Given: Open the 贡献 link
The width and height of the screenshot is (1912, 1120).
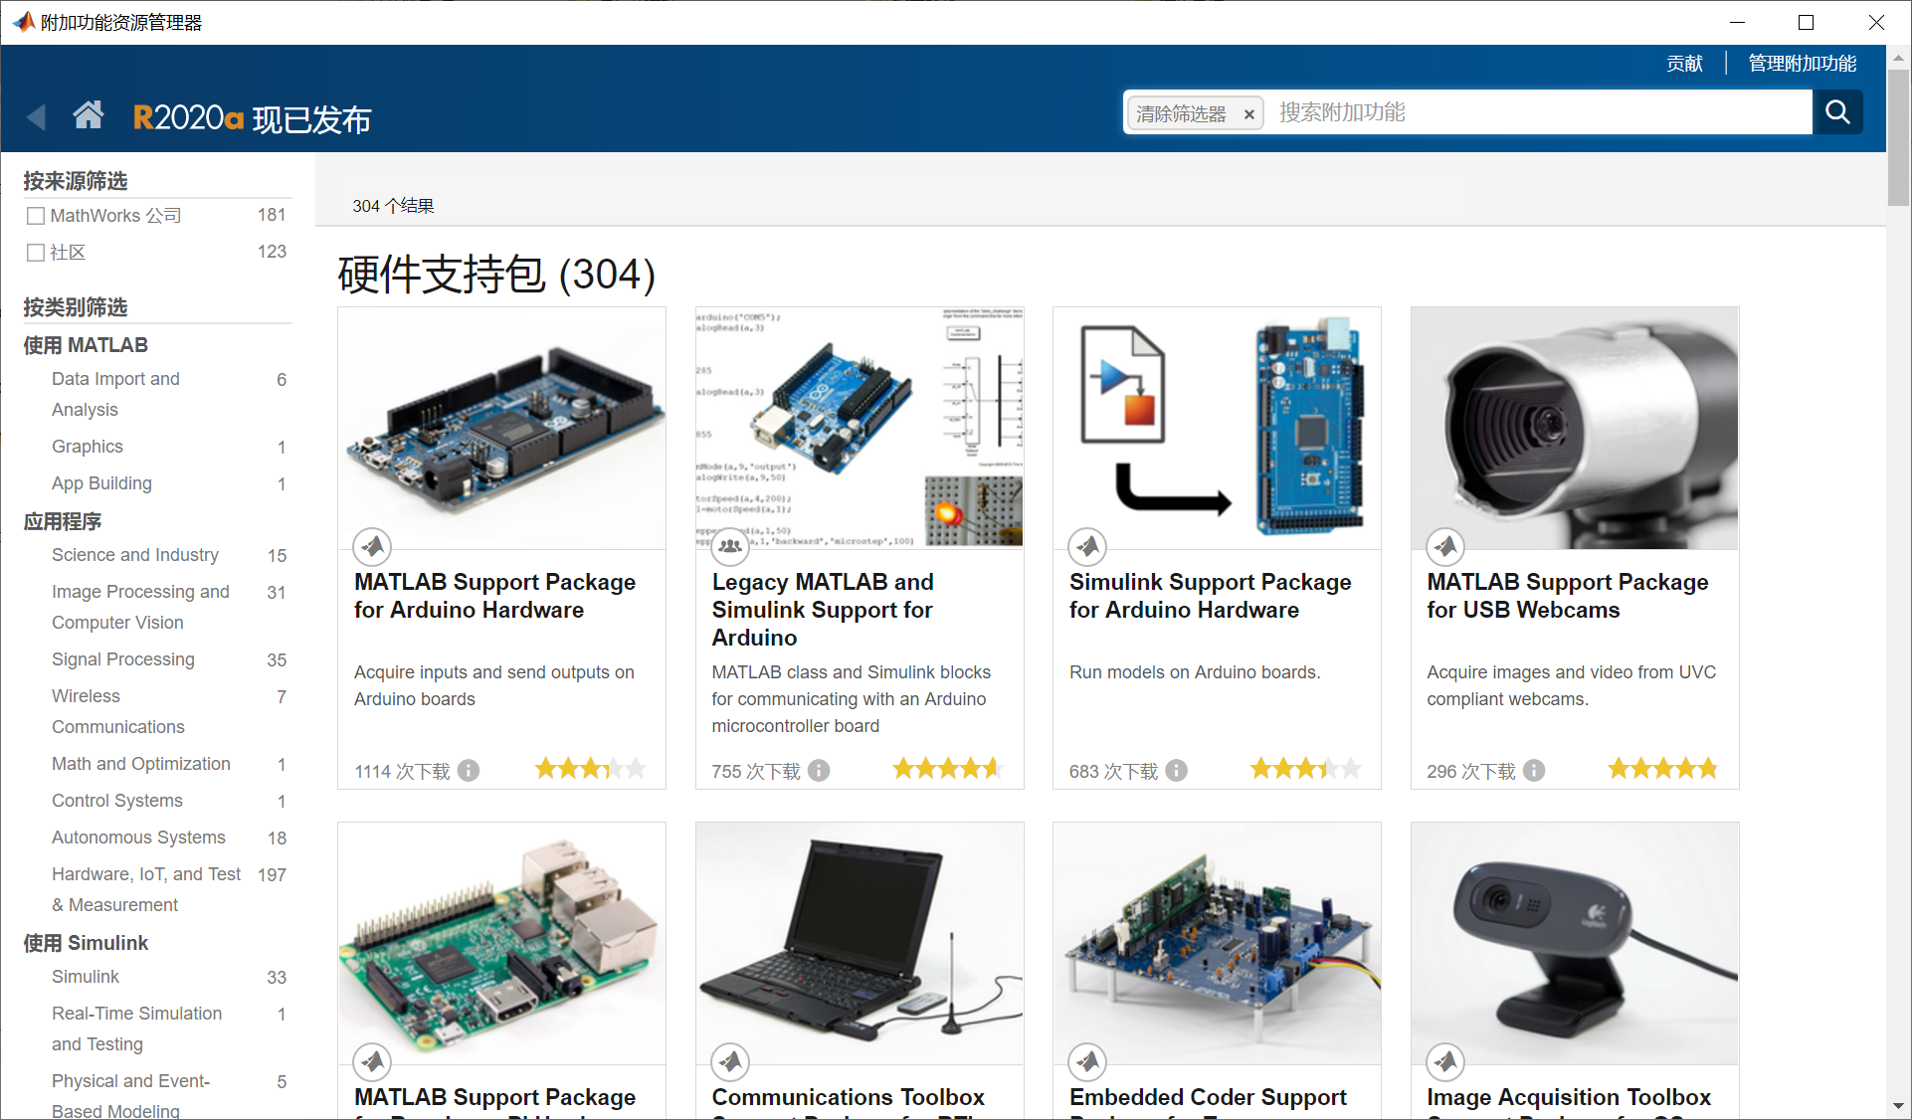Looking at the screenshot, I should (1685, 64).
